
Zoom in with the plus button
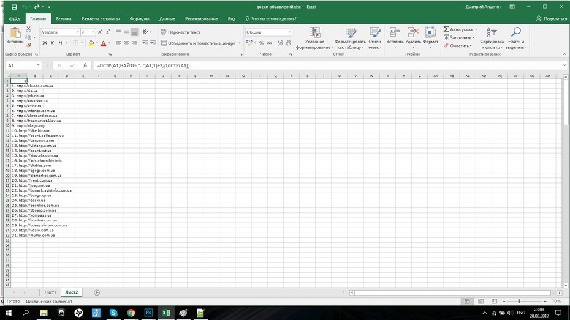pos(545,302)
